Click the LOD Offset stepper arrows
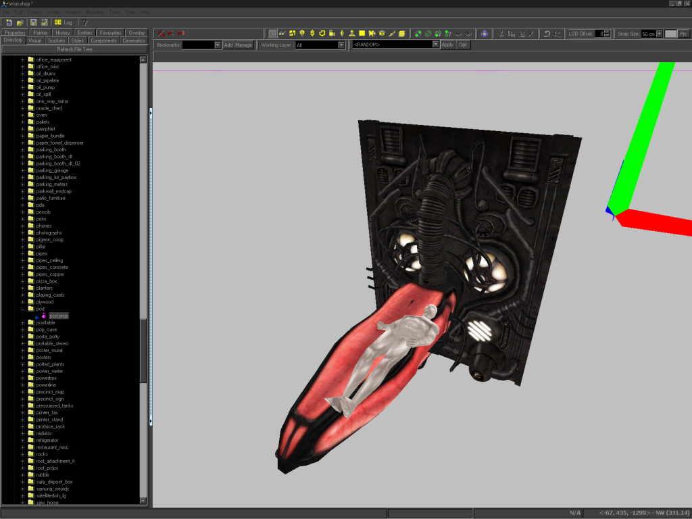Image resolution: width=692 pixels, height=519 pixels. [x=607, y=34]
